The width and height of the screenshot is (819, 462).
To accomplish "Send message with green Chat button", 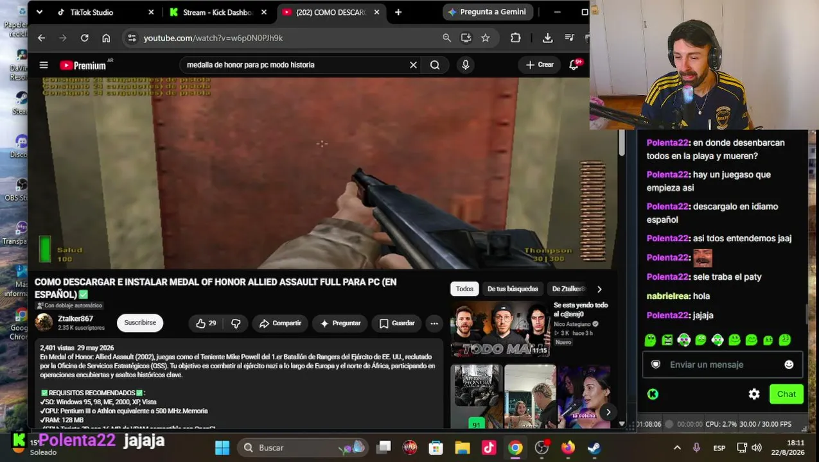I will [786, 394].
